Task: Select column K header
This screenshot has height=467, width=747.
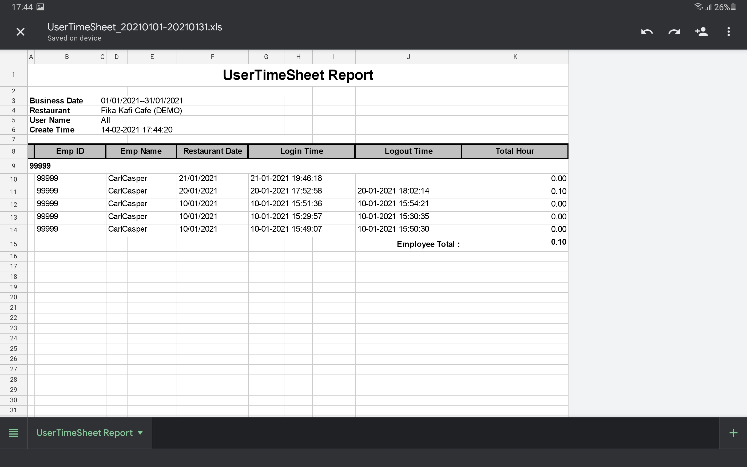Action: click(x=515, y=57)
